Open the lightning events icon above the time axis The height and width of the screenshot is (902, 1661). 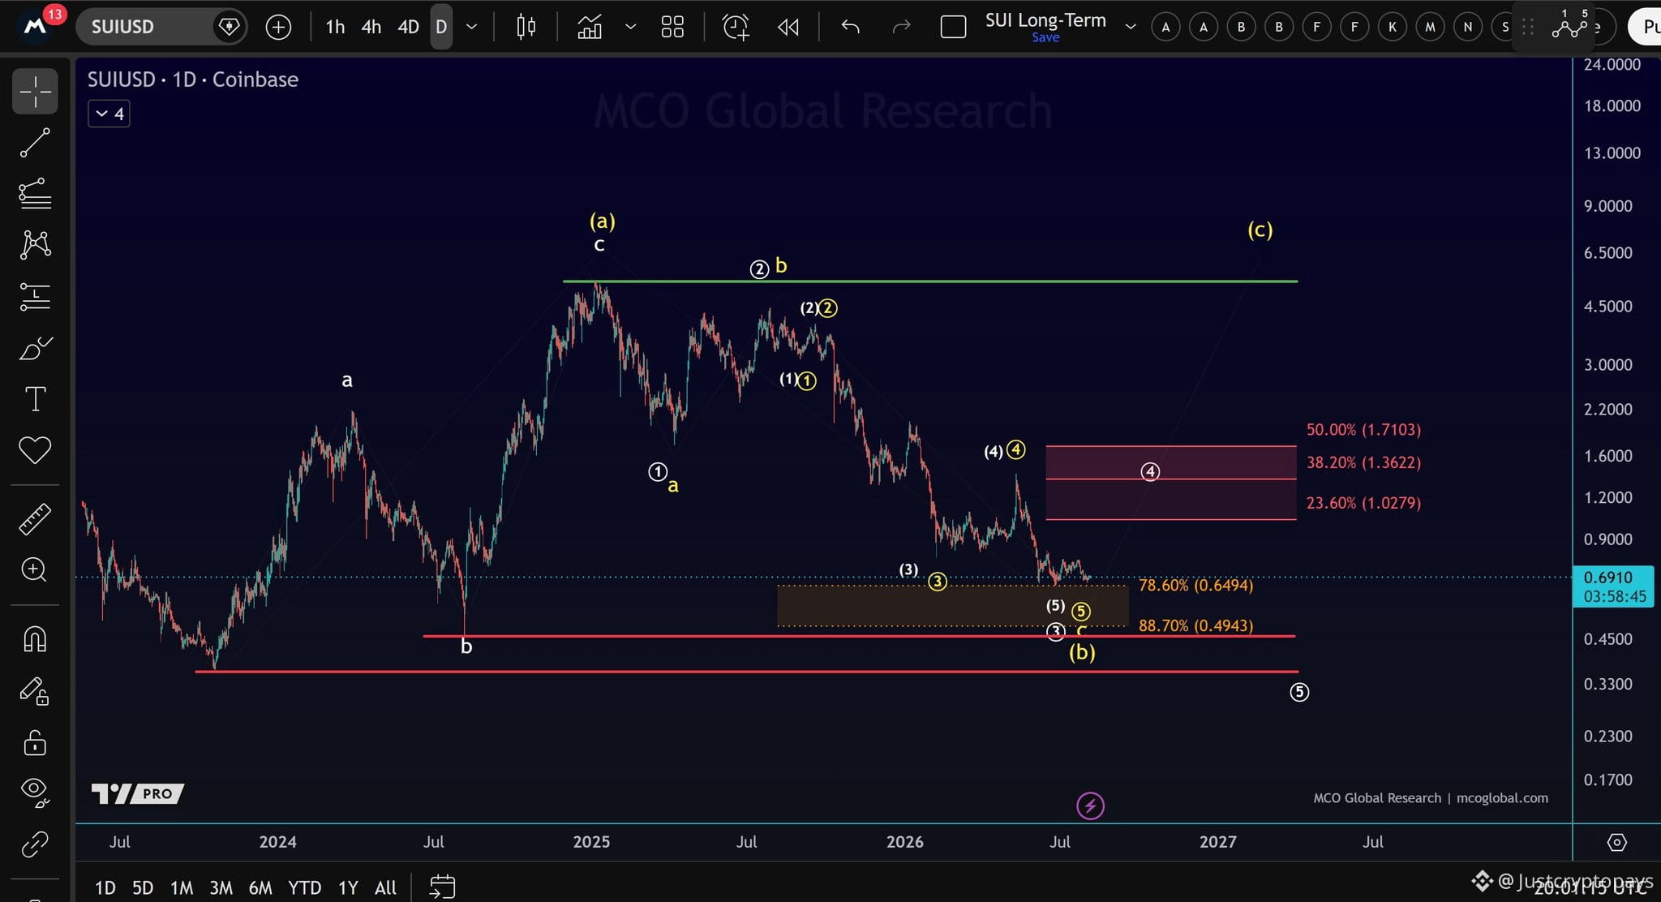tap(1090, 805)
